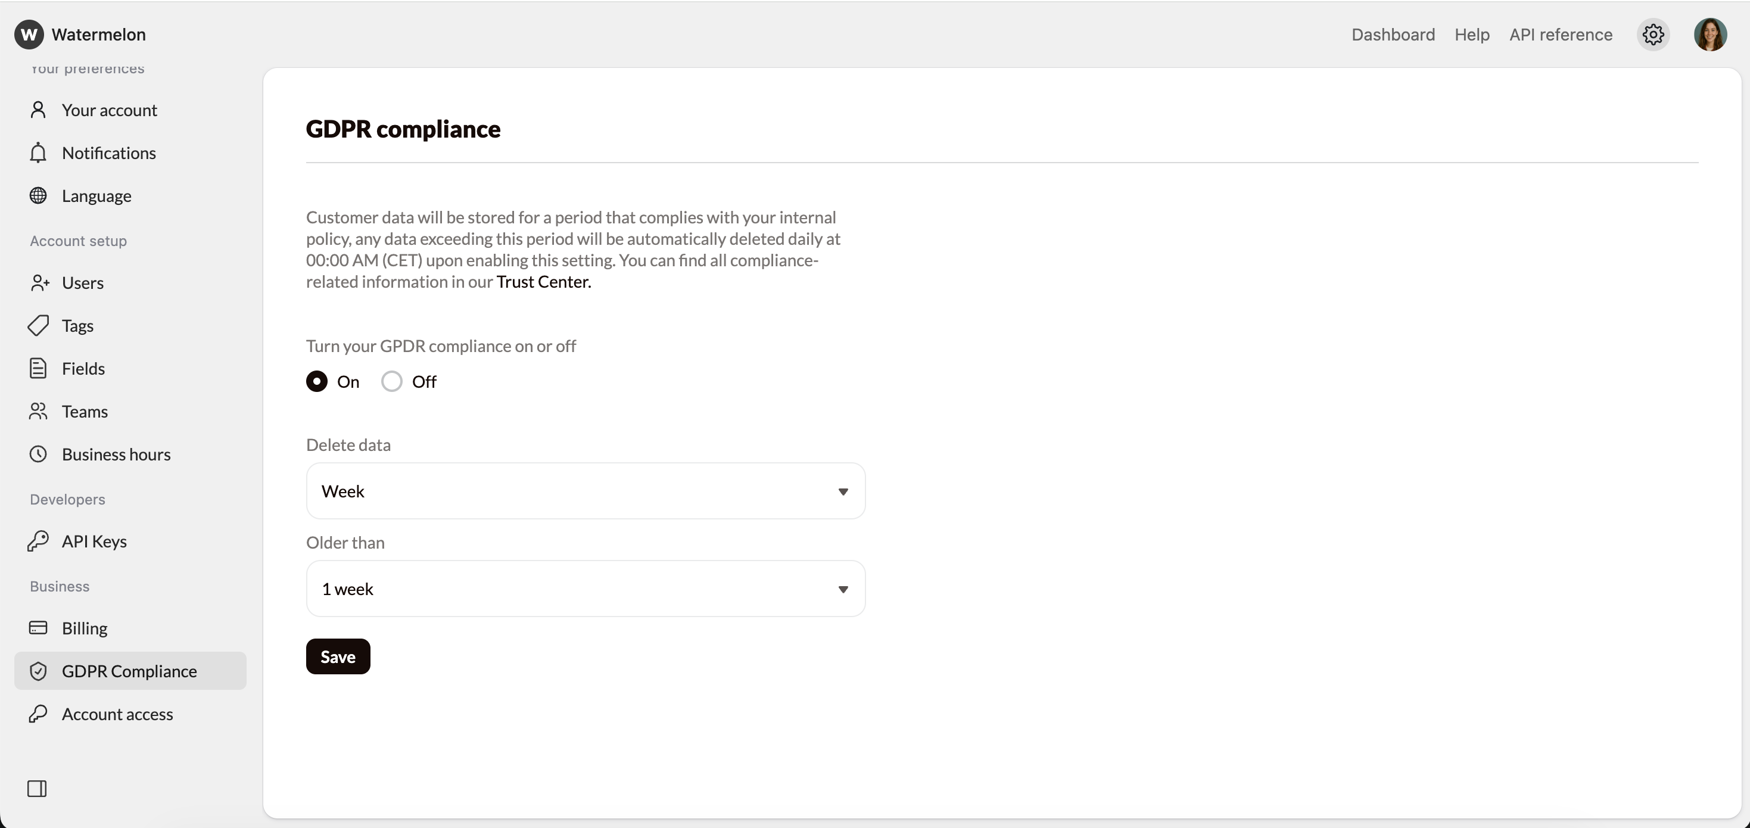The image size is (1750, 828).
Task: Select the Off radio button
Action: coord(392,382)
